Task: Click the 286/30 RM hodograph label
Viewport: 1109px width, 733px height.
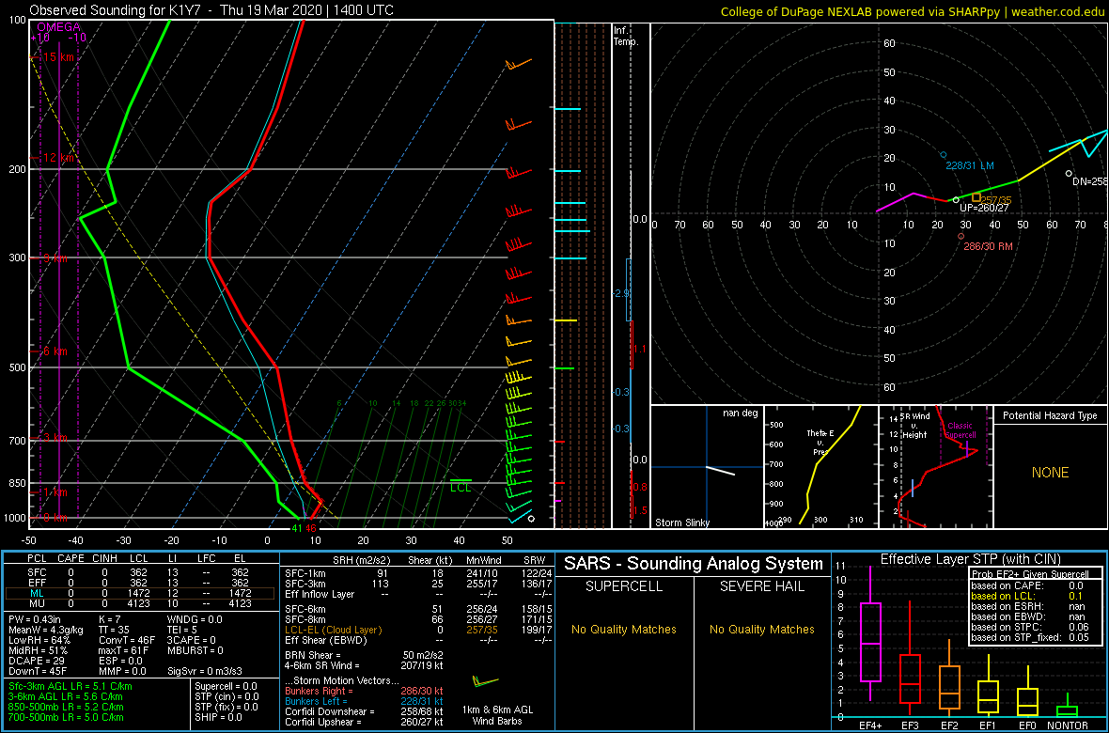Action: (988, 246)
